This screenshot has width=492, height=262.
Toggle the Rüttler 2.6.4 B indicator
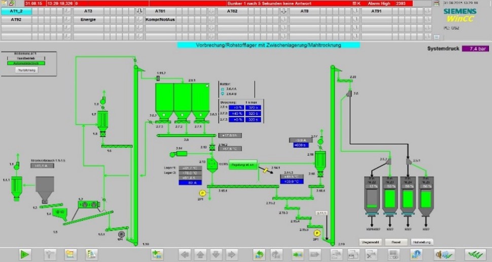click(x=223, y=94)
